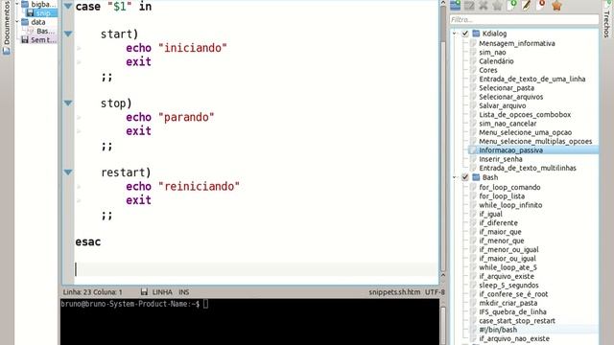Click the Filtro snippet filter field
Image resolution: width=614 pixels, height=345 pixels.
pyautogui.click(x=524, y=19)
